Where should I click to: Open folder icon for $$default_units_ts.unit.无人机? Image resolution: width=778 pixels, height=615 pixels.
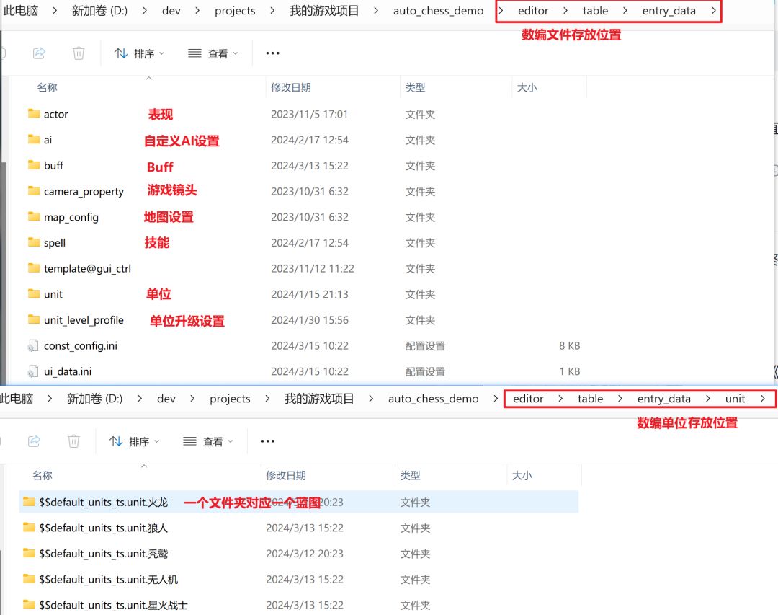[29, 579]
